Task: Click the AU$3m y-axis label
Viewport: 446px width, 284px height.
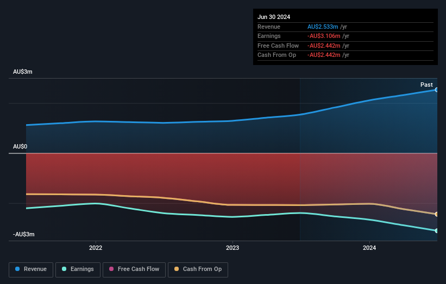Action: click(x=22, y=72)
